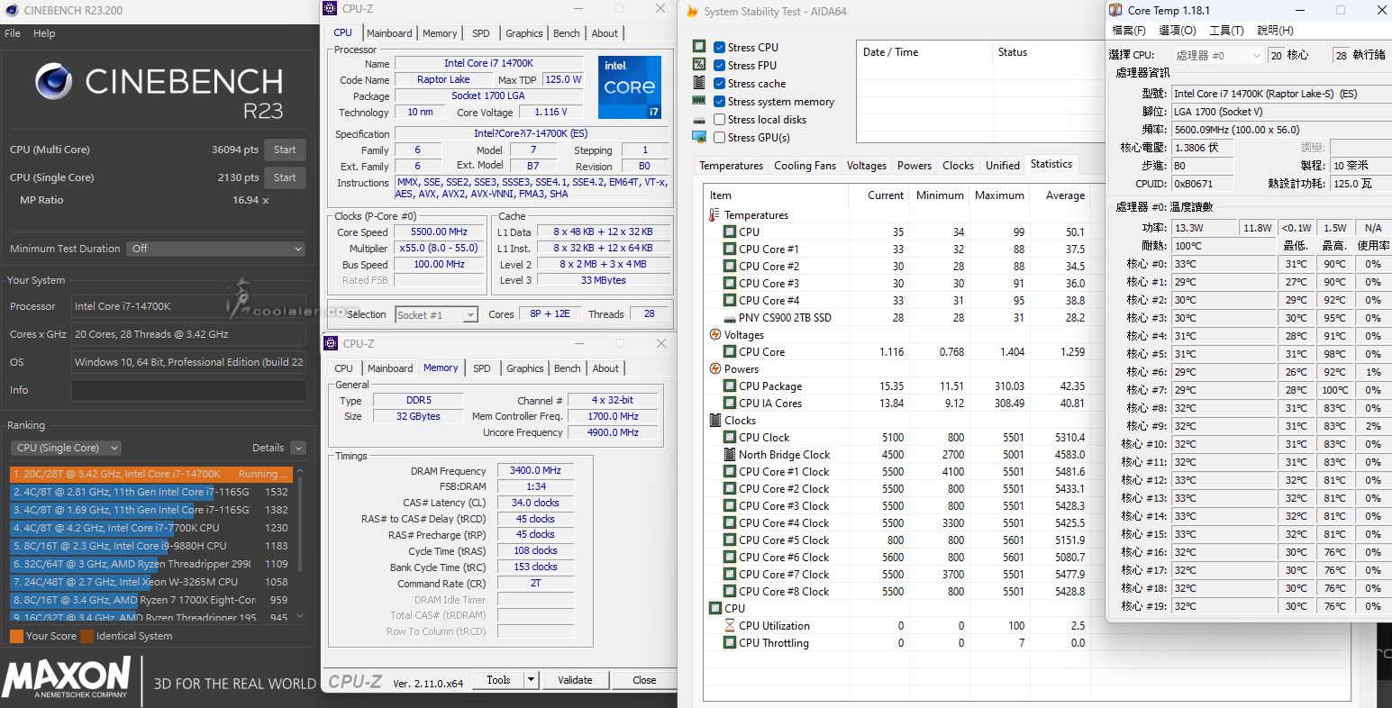Screen dimensions: 1392x708
Task: Open the Minimum Test Duration dropdown
Action: [x=217, y=249]
